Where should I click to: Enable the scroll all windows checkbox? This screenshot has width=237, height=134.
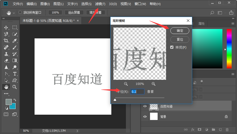(20, 12)
